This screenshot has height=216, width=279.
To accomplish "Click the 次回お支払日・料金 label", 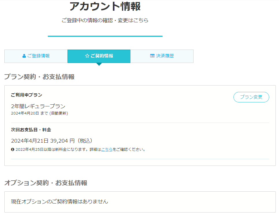I will click(x=31, y=130).
